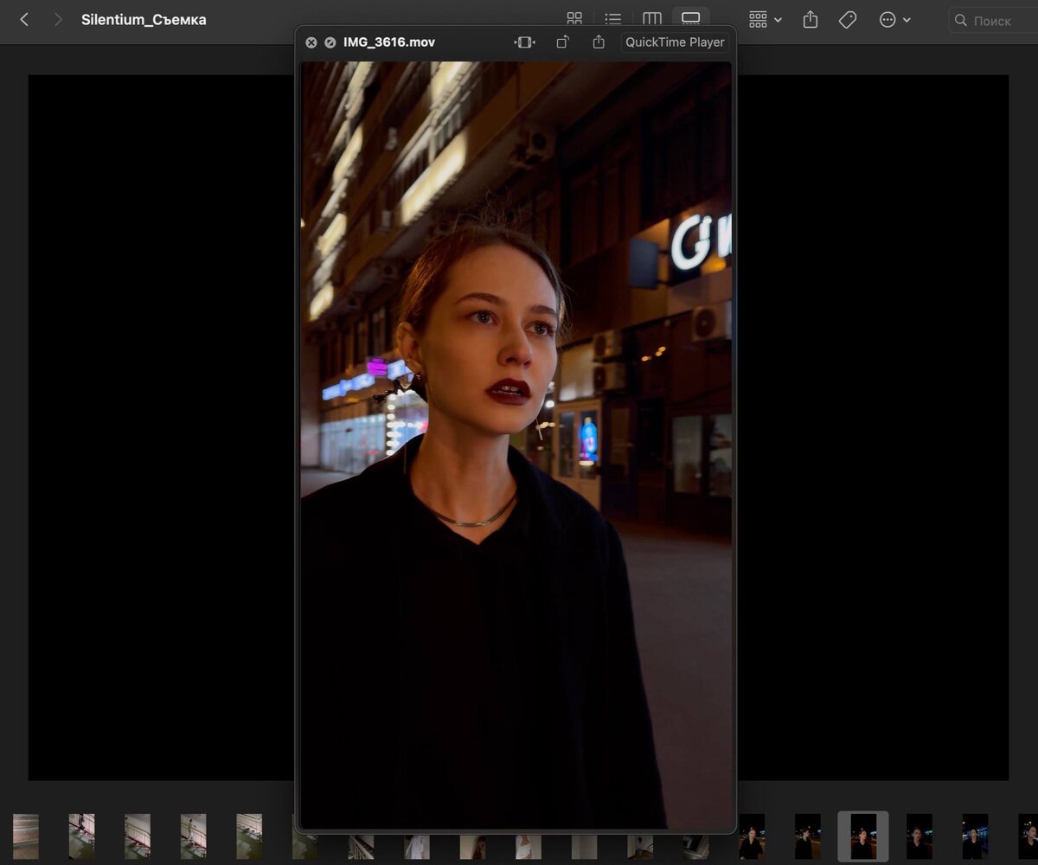
Task: Open the video with QuickTime Player
Action: pyautogui.click(x=675, y=42)
